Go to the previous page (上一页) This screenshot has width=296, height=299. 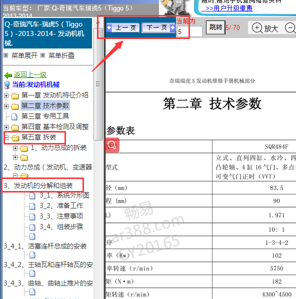point(123,28)
